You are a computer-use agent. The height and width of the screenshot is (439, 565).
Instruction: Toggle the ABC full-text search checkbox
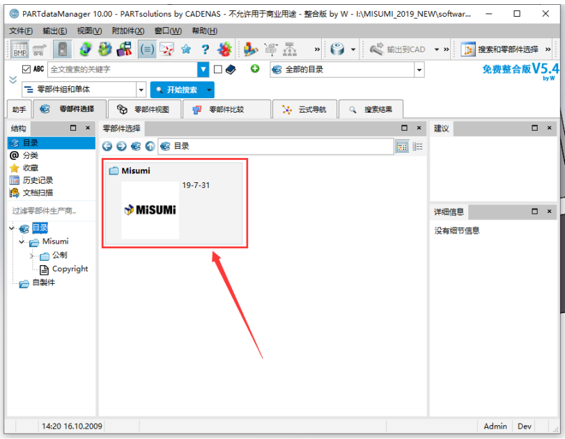click(26, 70)
